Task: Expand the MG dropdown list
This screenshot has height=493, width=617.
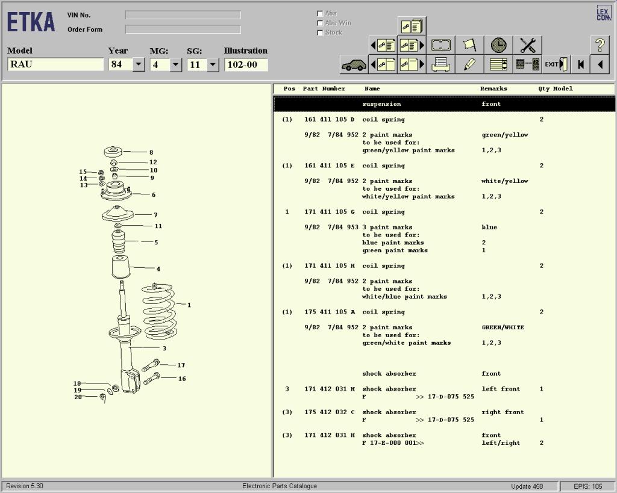Action: click(175, 64)
